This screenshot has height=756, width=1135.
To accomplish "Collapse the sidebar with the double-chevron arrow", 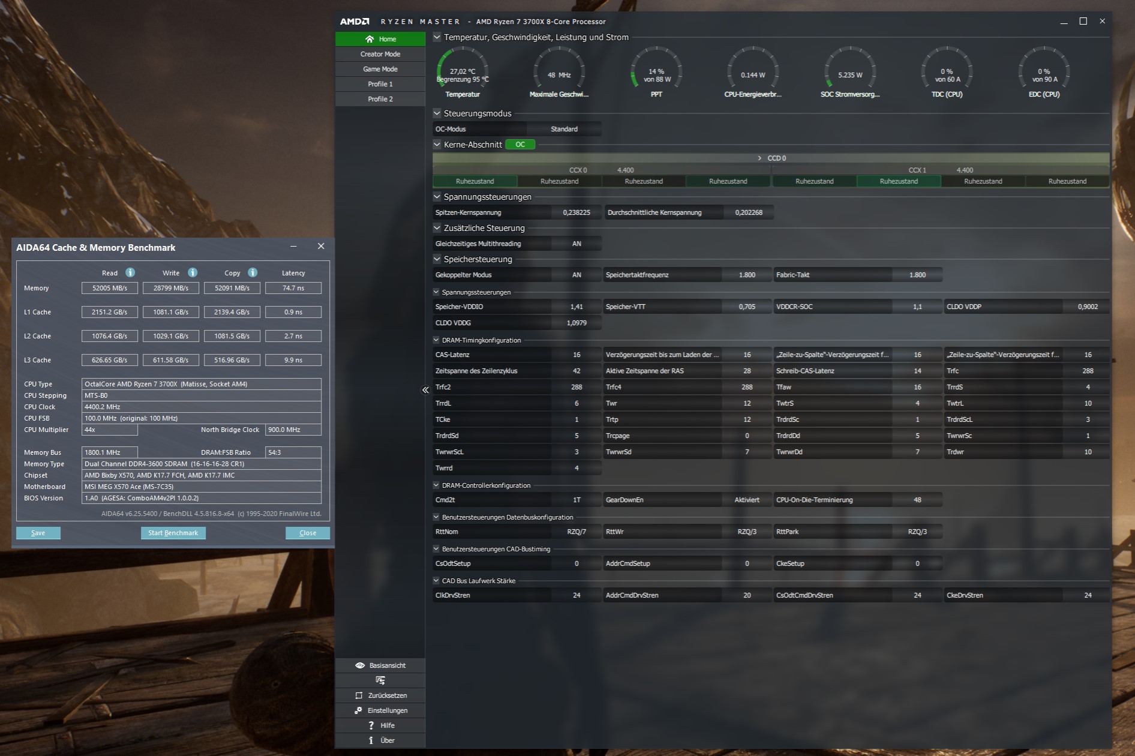I will pyautogui.click(x=425, y=390).
